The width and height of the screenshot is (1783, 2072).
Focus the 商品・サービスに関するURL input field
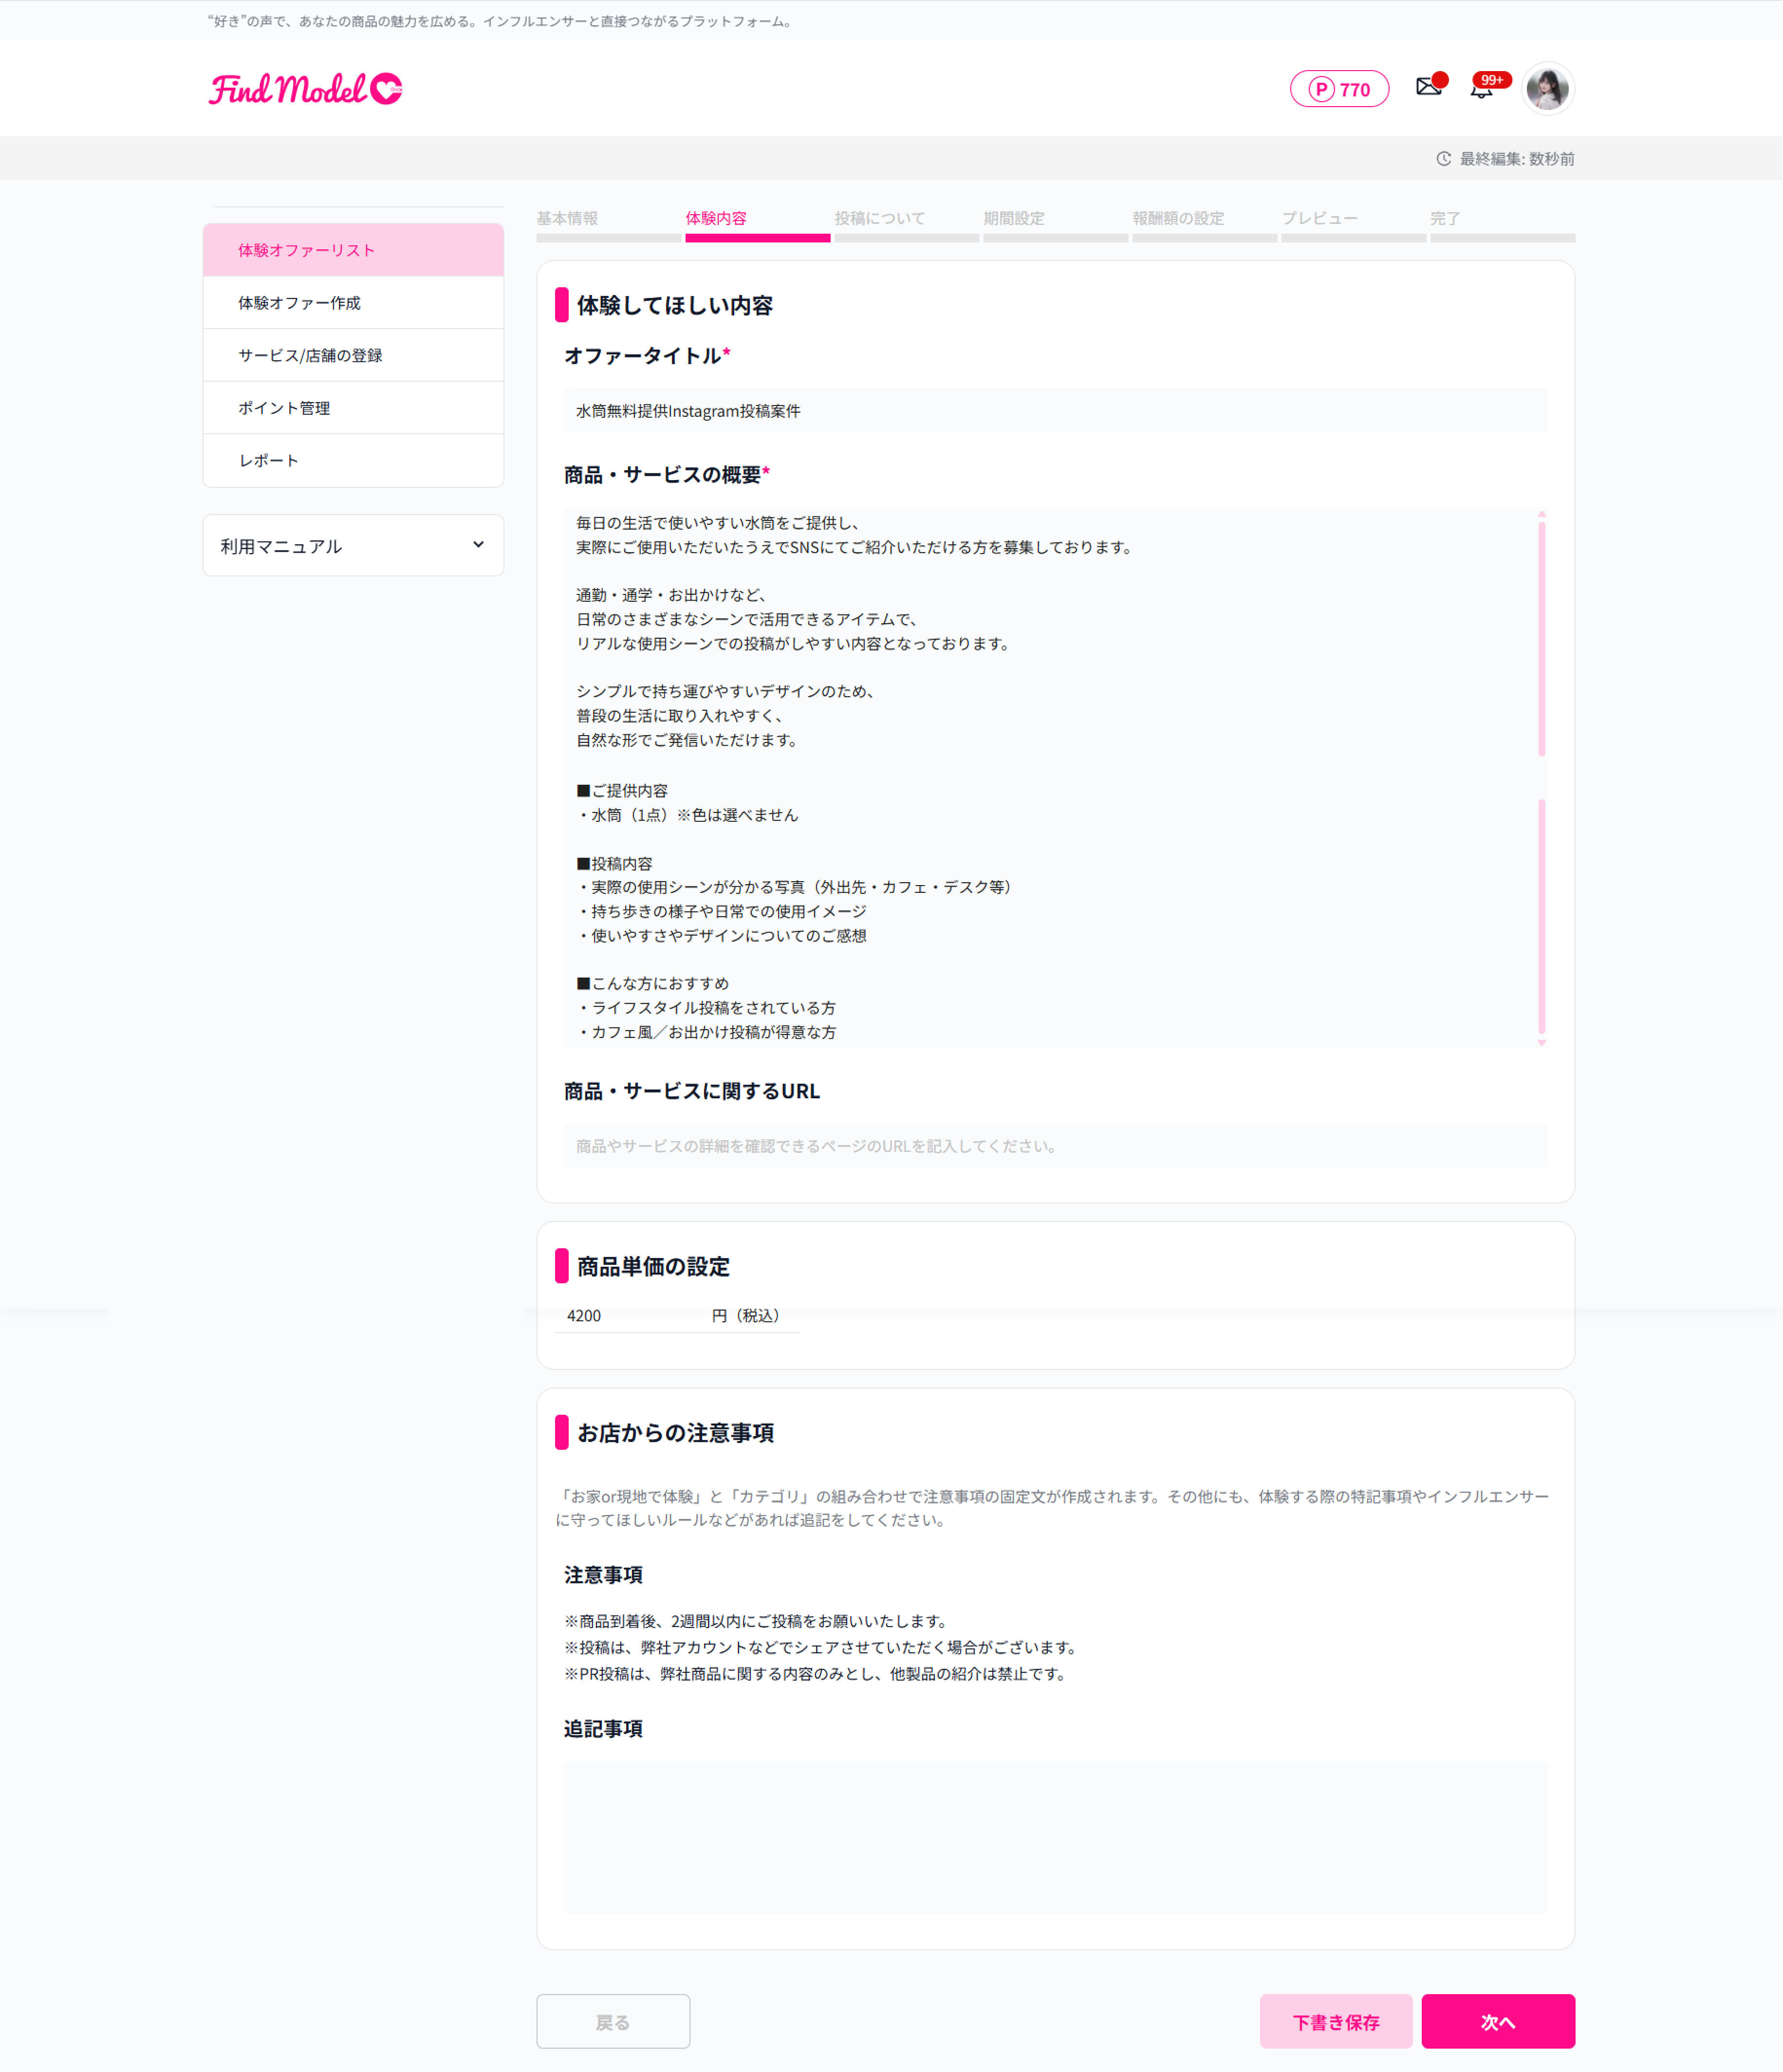tap(1055, 1146)
